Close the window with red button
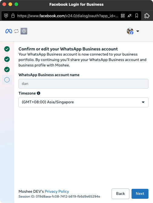Image resolution: width=153 pixels, height=203 pixels. [4, 4]
